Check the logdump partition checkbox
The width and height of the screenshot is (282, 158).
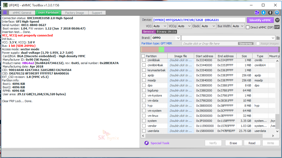pos(144,90)
